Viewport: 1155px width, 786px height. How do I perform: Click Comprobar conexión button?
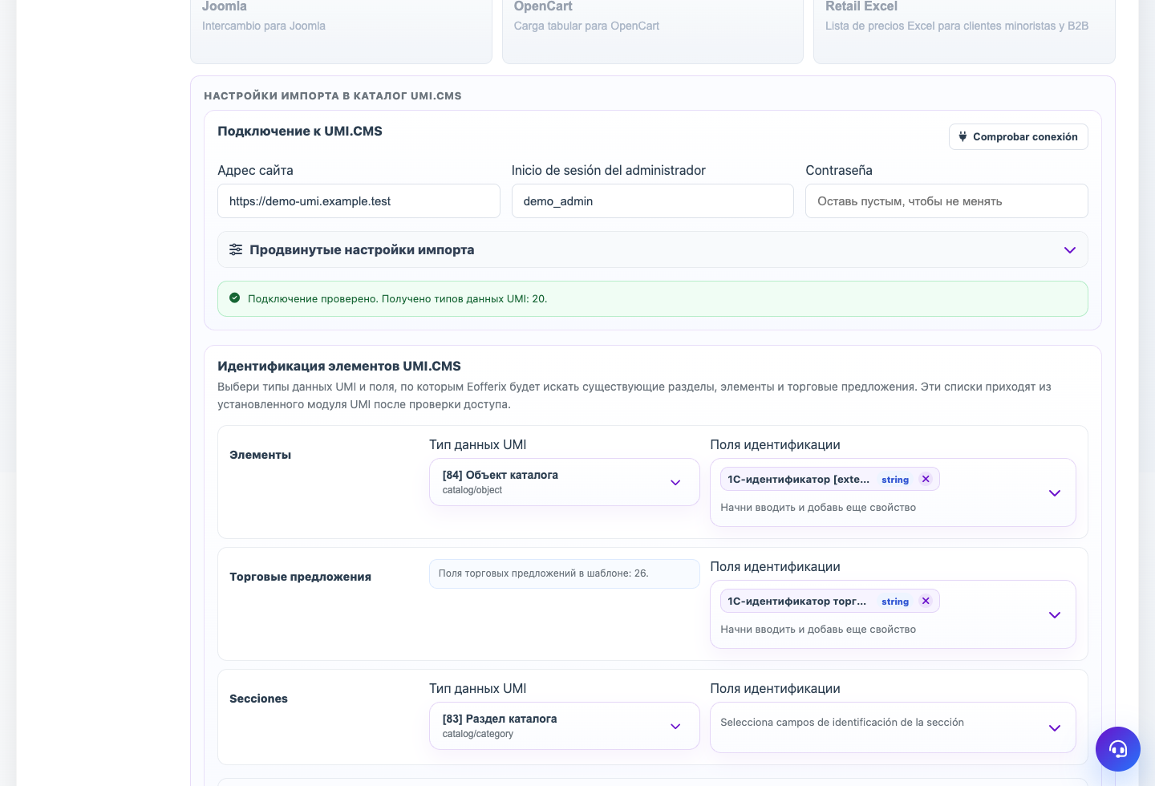click(x=1019, y=136)
